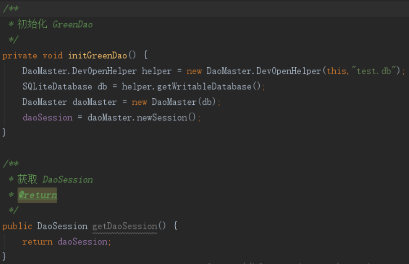The height and width of the screenshot is (264, 409).
Task: Click SQLiteDatabase type name
Action: [57, 87]
